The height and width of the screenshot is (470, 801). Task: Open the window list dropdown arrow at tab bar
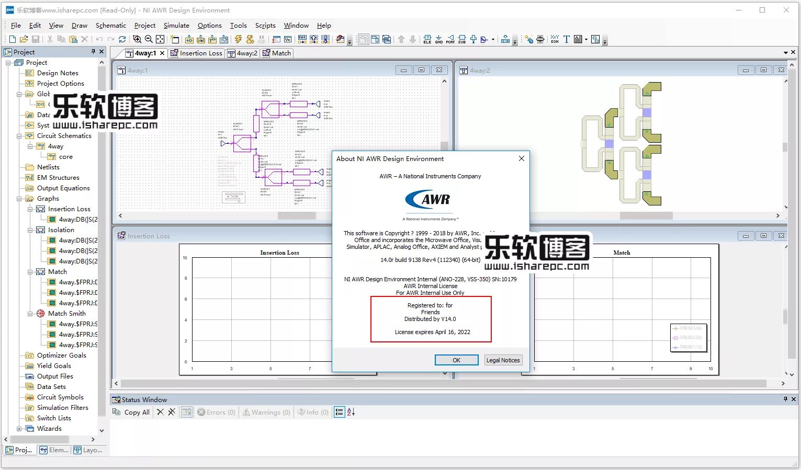(785, 52)
